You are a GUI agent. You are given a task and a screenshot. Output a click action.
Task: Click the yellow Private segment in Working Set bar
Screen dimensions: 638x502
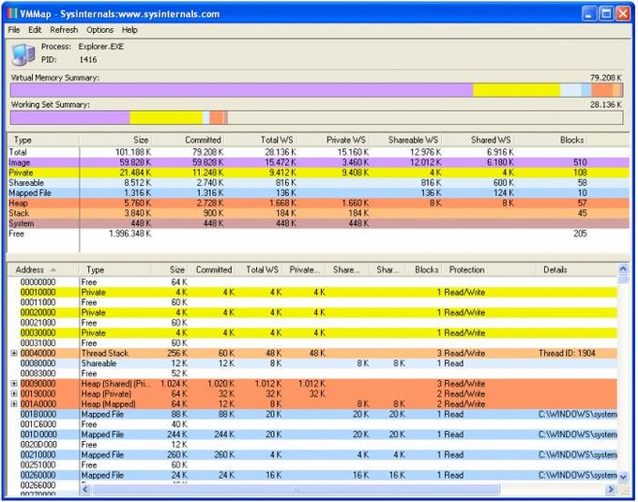click(x=166, y=117)
